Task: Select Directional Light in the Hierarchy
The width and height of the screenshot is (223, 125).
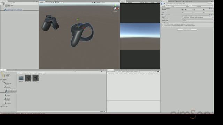Action: pyautogui.click(x=8, y=5)
